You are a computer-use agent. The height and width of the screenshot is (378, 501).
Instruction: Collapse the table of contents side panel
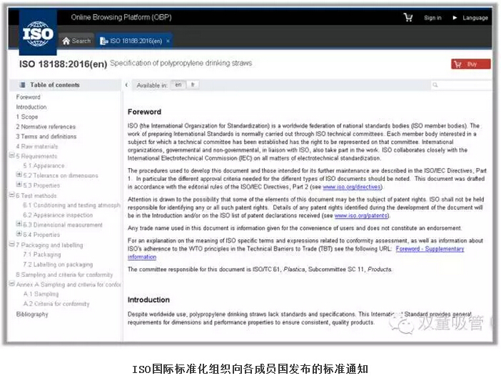[126, 85]
